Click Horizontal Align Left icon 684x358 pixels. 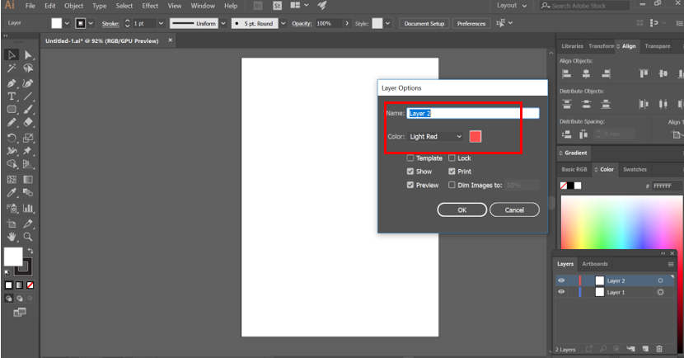567,73
